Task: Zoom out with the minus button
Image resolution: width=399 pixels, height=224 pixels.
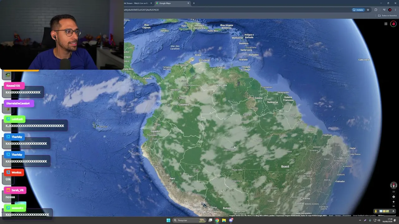Action: 393,206
